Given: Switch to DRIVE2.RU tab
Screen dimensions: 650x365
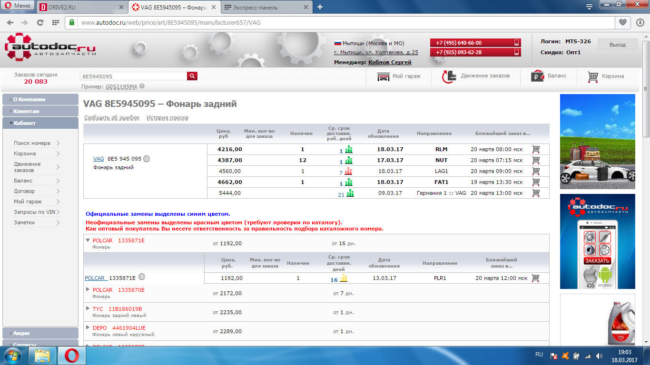Looking at the screenshot, I should click(x=82, y=7).
